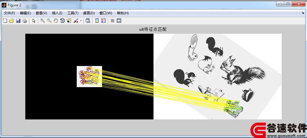Click the Link Plot icon
307x138 pixels.
point(88,21)
